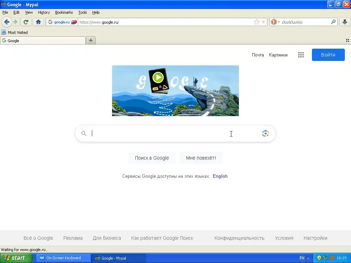Click the Google Lens camera search icon

[266, 133]
